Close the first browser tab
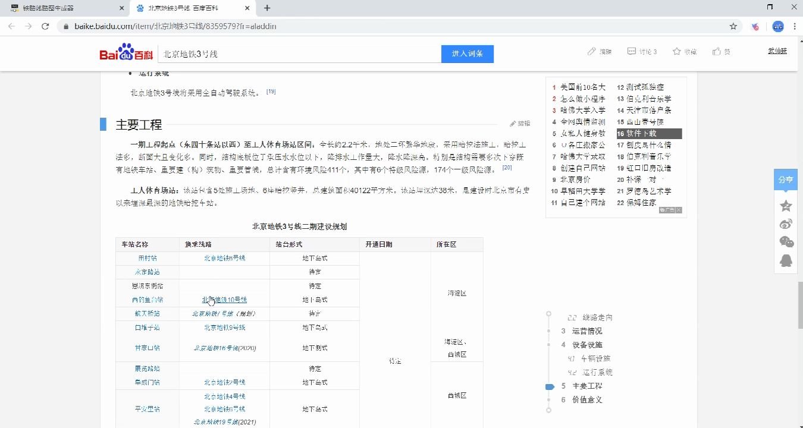Viewport: 803px width, 428px height. click(121, 8)
